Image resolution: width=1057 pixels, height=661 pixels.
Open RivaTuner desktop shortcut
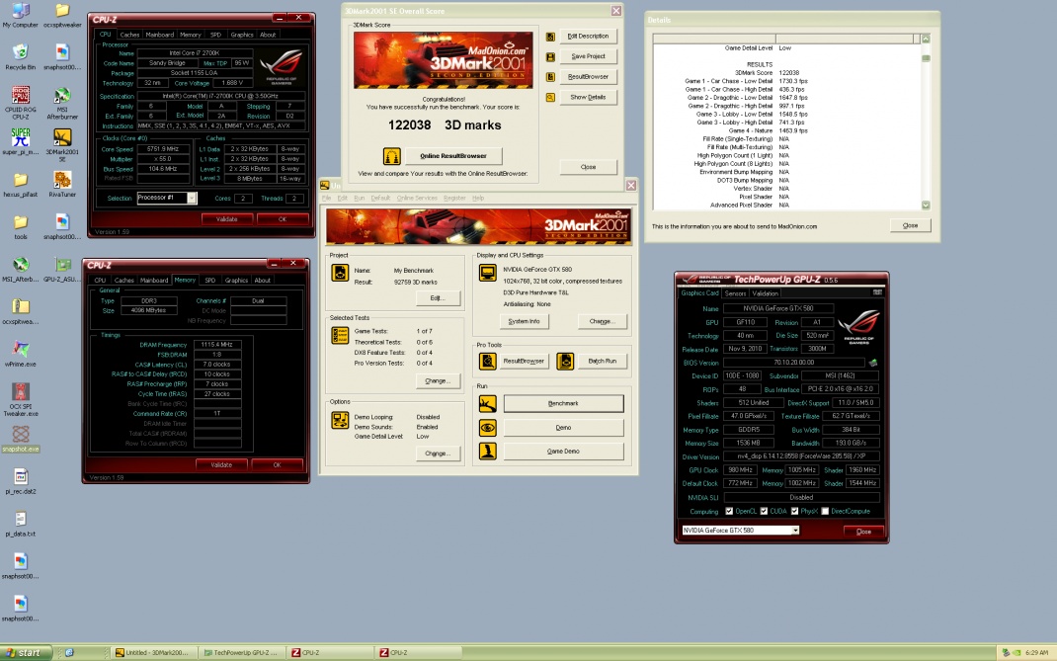coord(62,181)
